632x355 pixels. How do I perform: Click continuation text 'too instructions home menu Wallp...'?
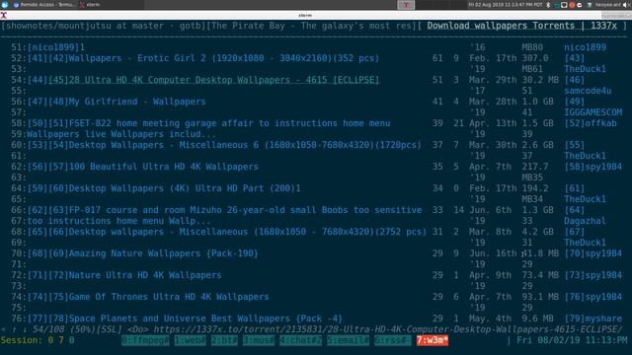click(118, 221)
